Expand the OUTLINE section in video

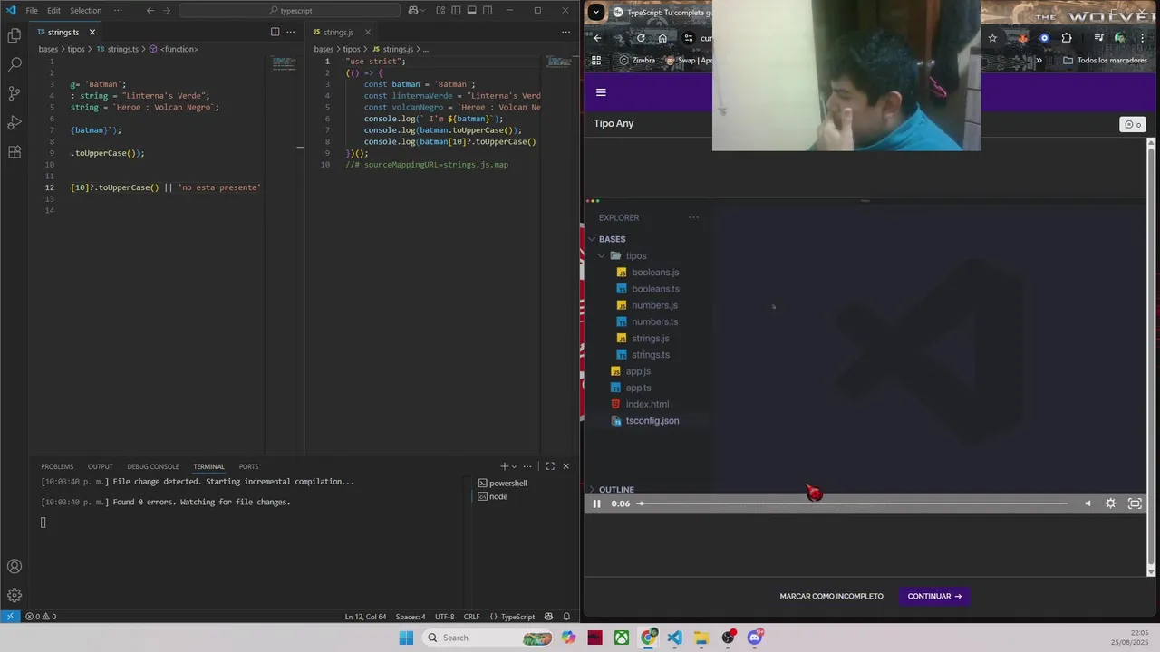pos(592,490)
